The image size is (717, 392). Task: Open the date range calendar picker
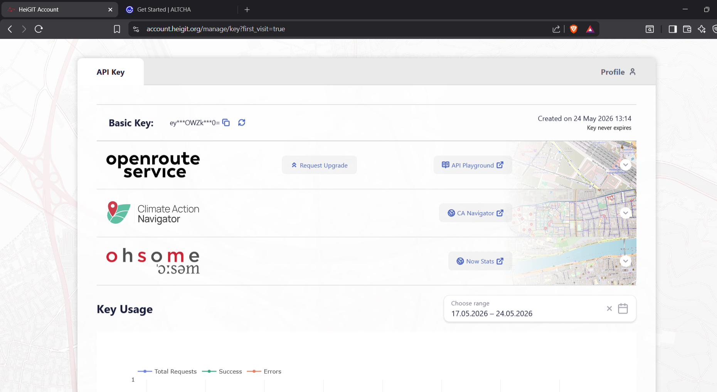(x=623, y=308)
